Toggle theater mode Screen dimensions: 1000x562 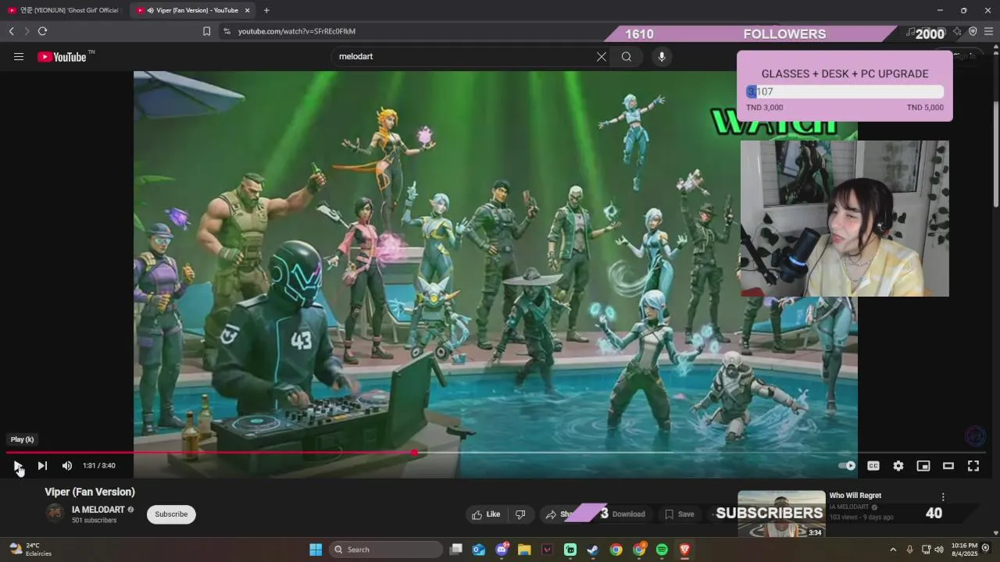coord(948,466)
